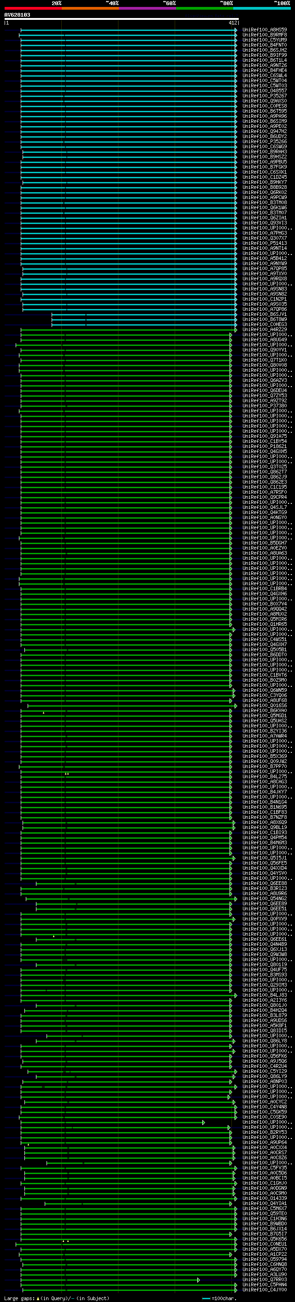The image size is (295, 1302).
Task: Select hit UniRef100_B7FGK9
Action: 264,167
